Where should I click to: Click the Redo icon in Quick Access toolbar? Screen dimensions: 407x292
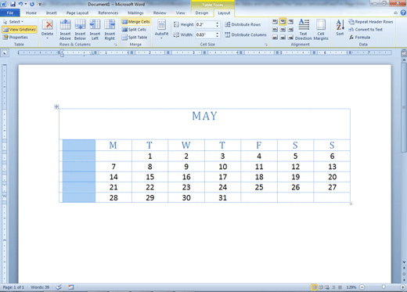tap(32, 4)
